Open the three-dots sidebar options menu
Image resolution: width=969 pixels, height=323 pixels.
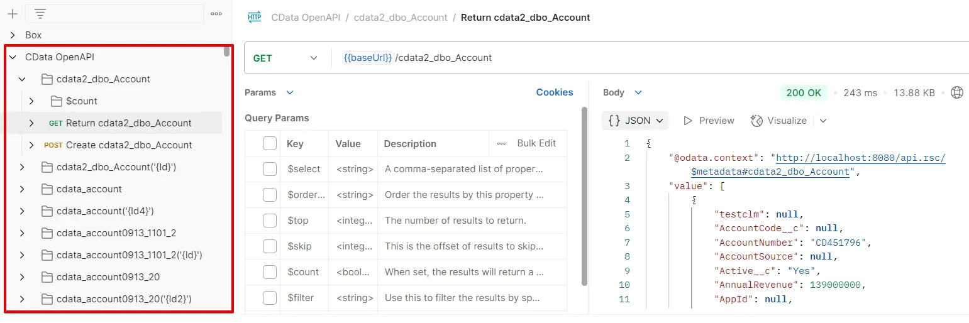pos(216,14)
